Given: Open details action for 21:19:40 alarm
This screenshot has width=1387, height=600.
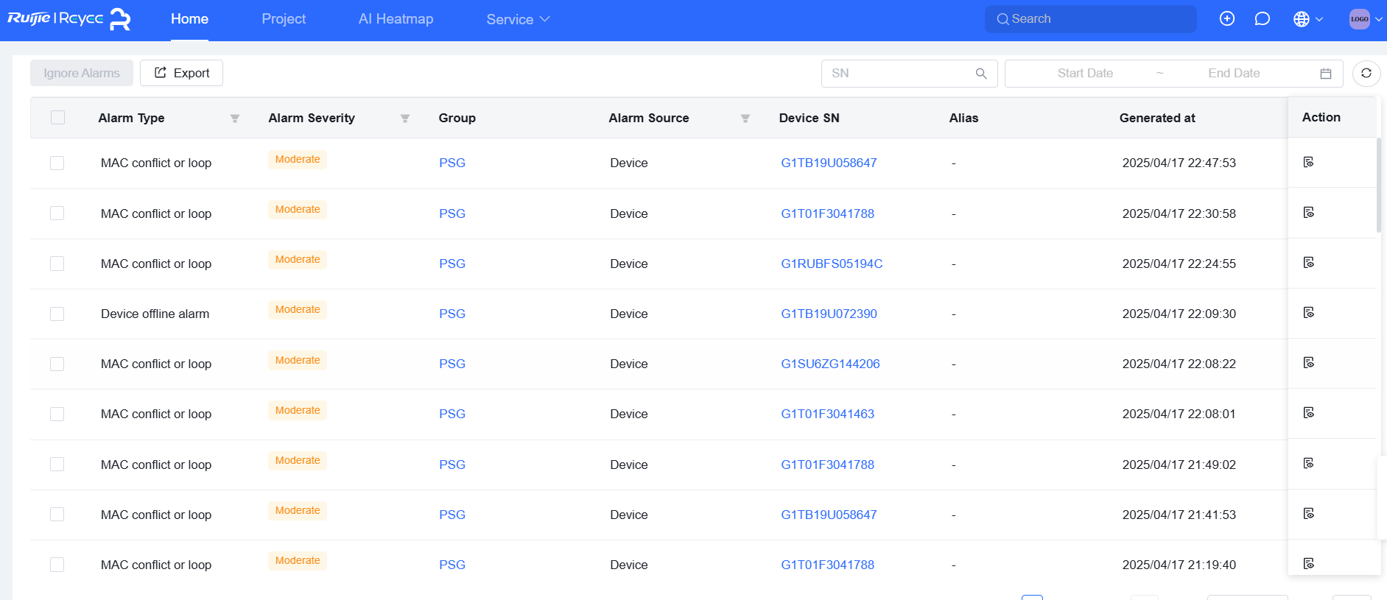Looking at the screenshot, I should coord(1309,563).
